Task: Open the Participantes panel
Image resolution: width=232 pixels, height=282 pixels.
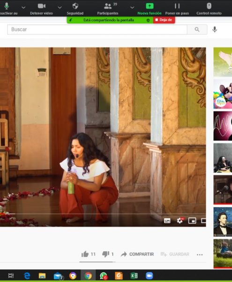Action: point(108,8)
